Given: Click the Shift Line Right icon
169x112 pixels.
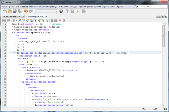Looking at the screenshot, I should pos(55,20).
